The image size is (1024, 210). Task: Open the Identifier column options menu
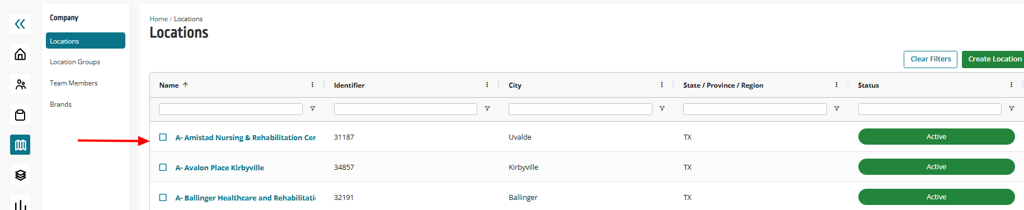point(487,85)
